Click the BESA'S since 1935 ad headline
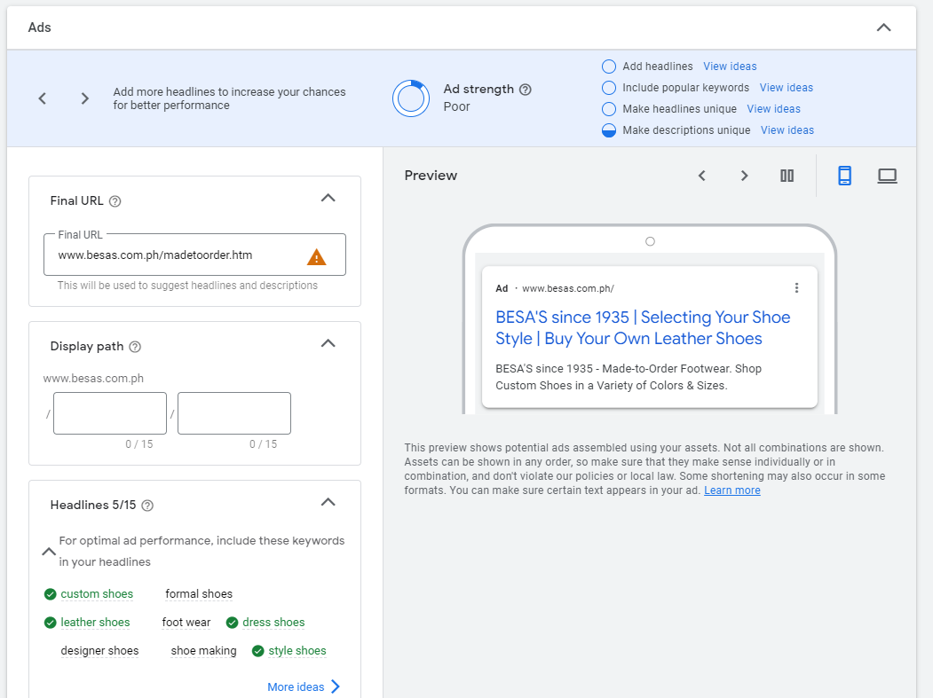 tap(643, 327)
